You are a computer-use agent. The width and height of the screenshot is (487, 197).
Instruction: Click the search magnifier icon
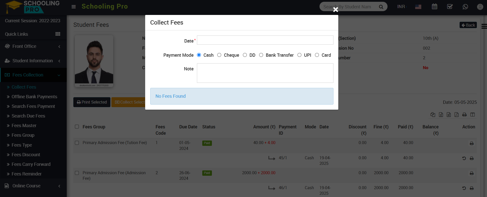(381, 7)
